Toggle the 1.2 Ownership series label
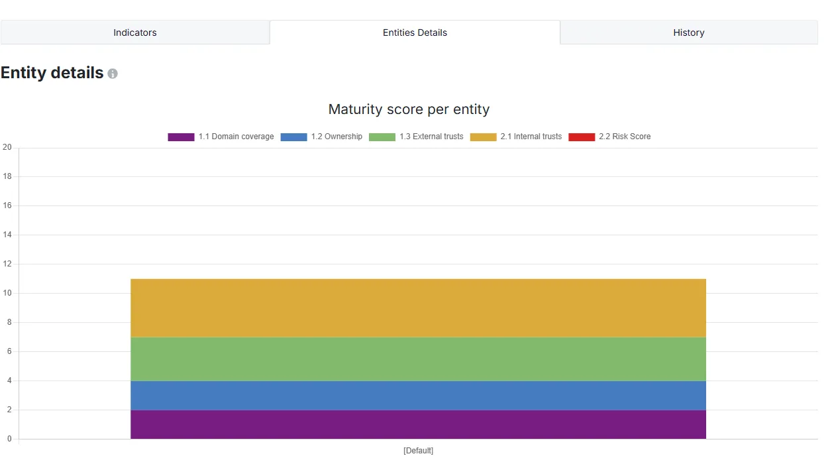 pyautogui.click(x=336, y=137)
